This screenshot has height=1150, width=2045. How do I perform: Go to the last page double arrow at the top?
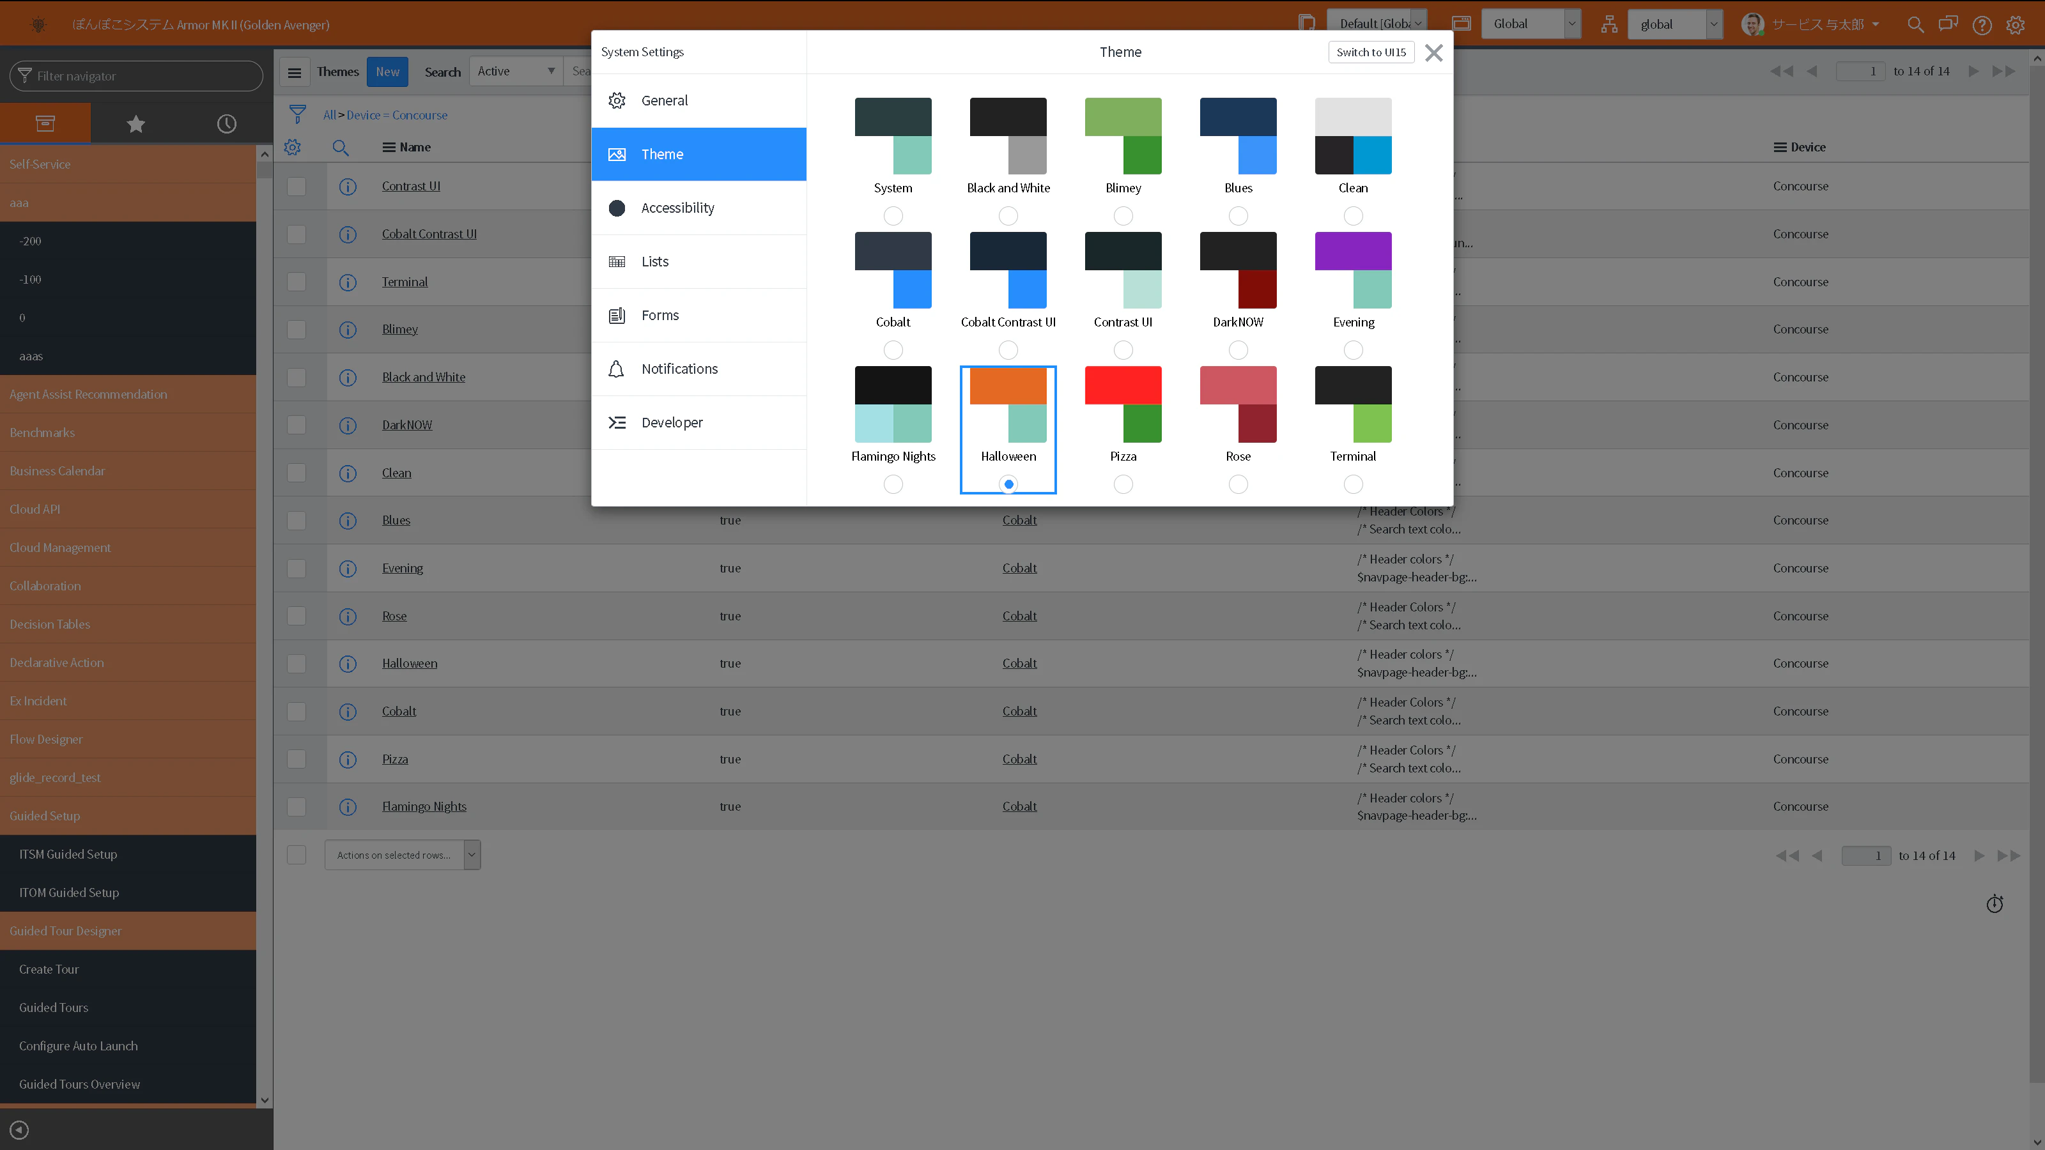2003,72
